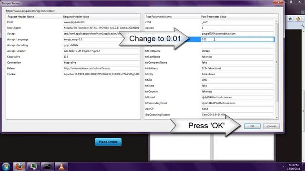This screenshot has height=171, width=305.
Task: Edit the Accept-Charset value field
Action: tap(101, 51)
